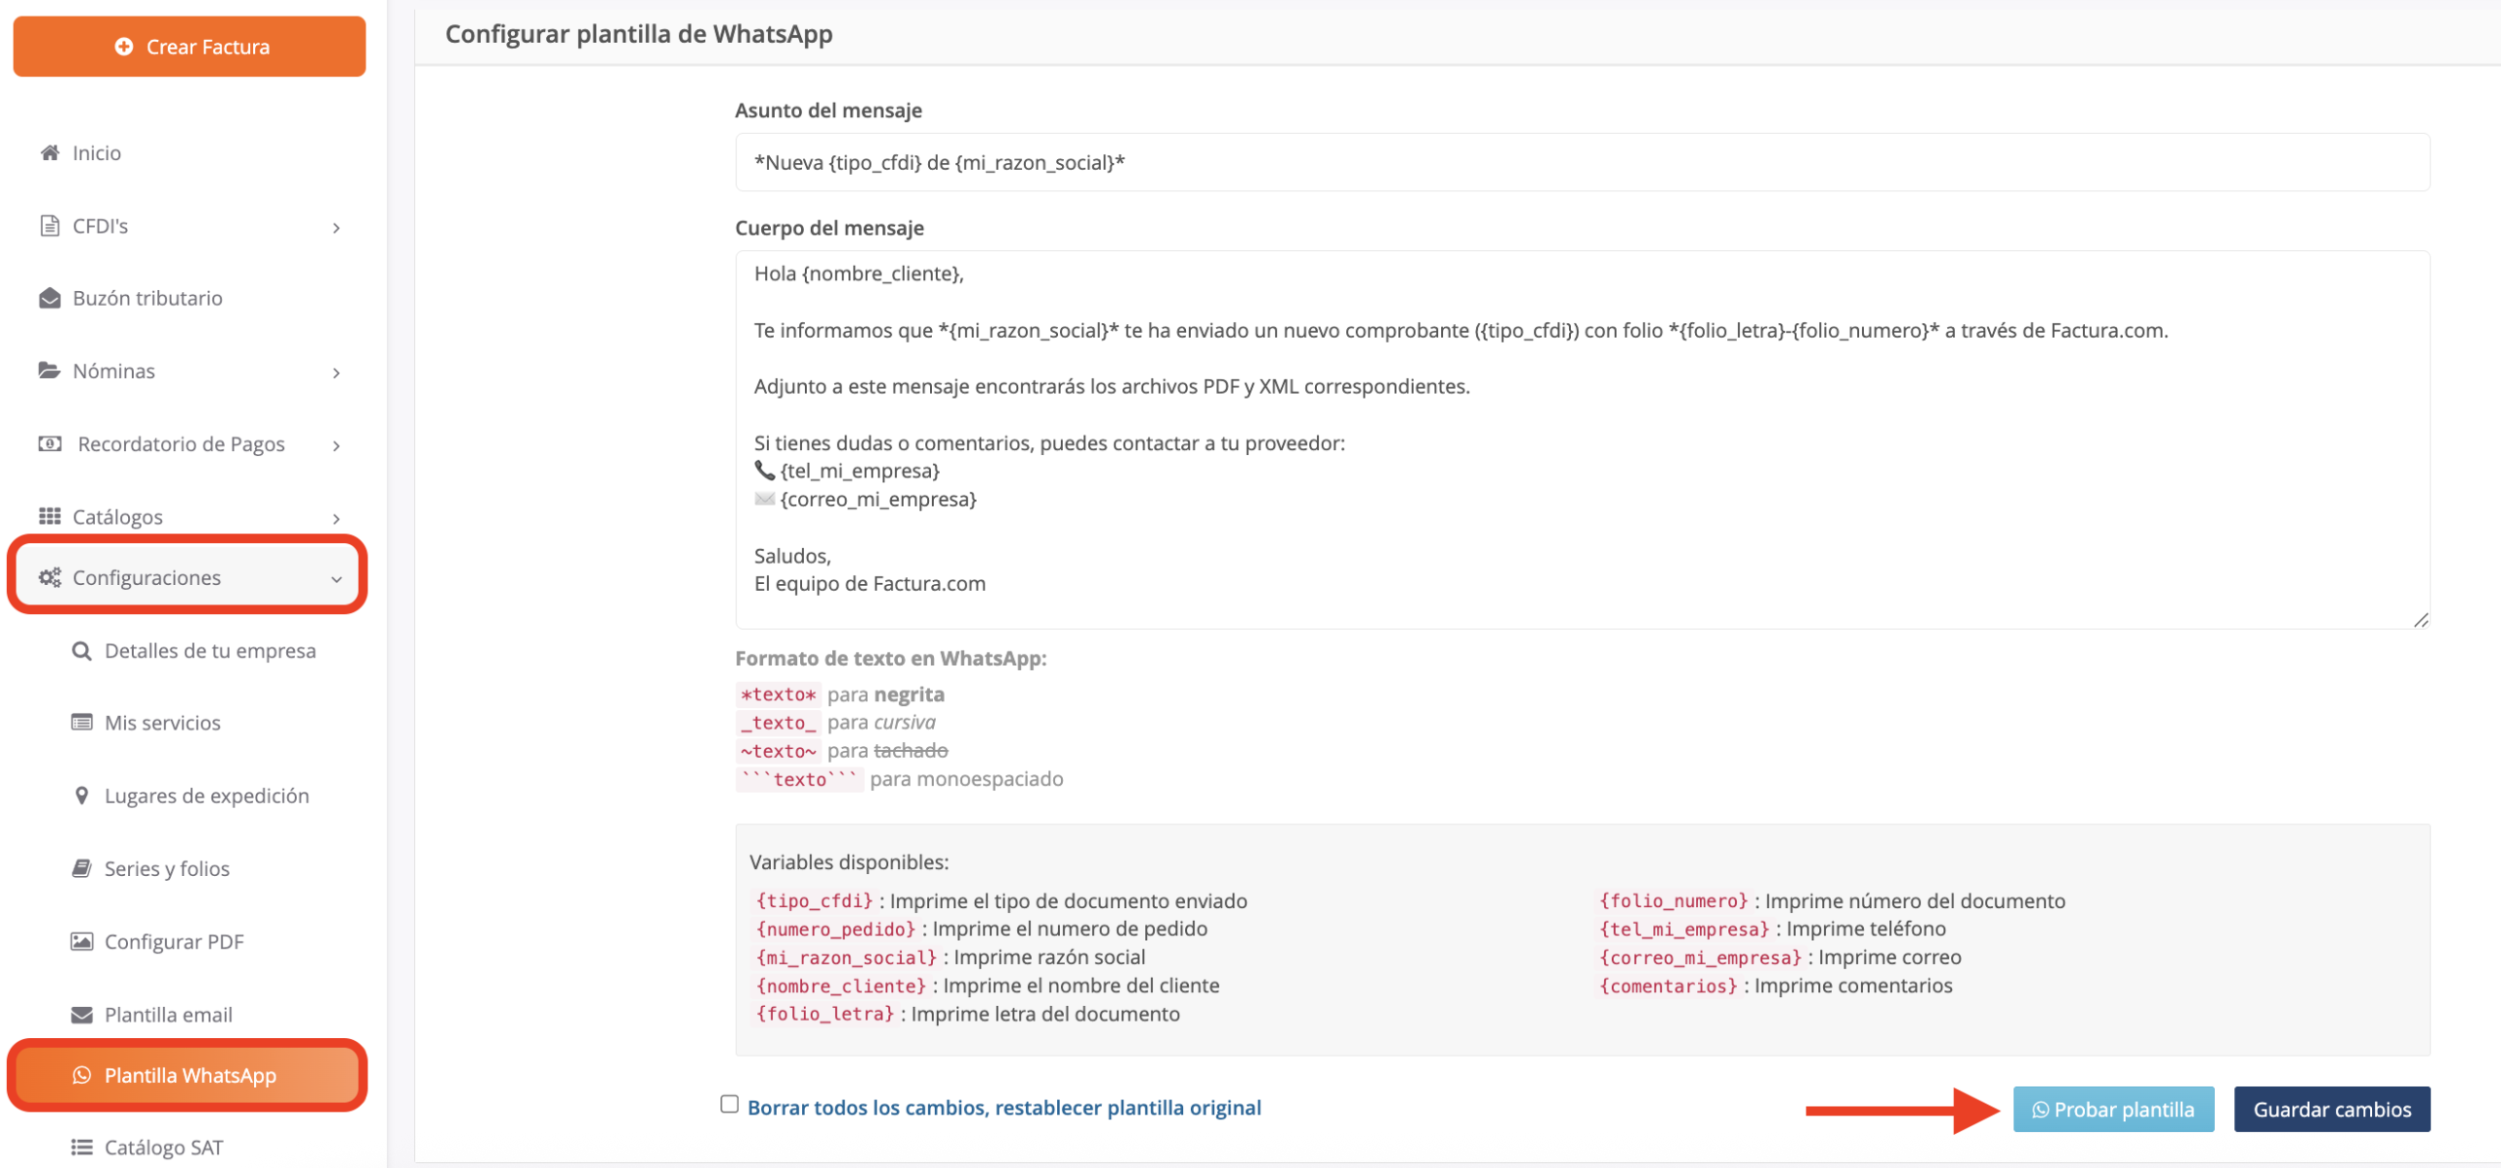Click inside the Cuerpo del mensaje textarea
2501x1168 pixels.
point(1582,439)
